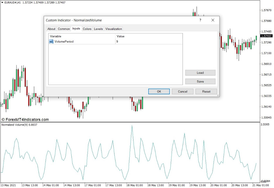Open the Levels tab
274x188 pixels.
coord(98,29)
